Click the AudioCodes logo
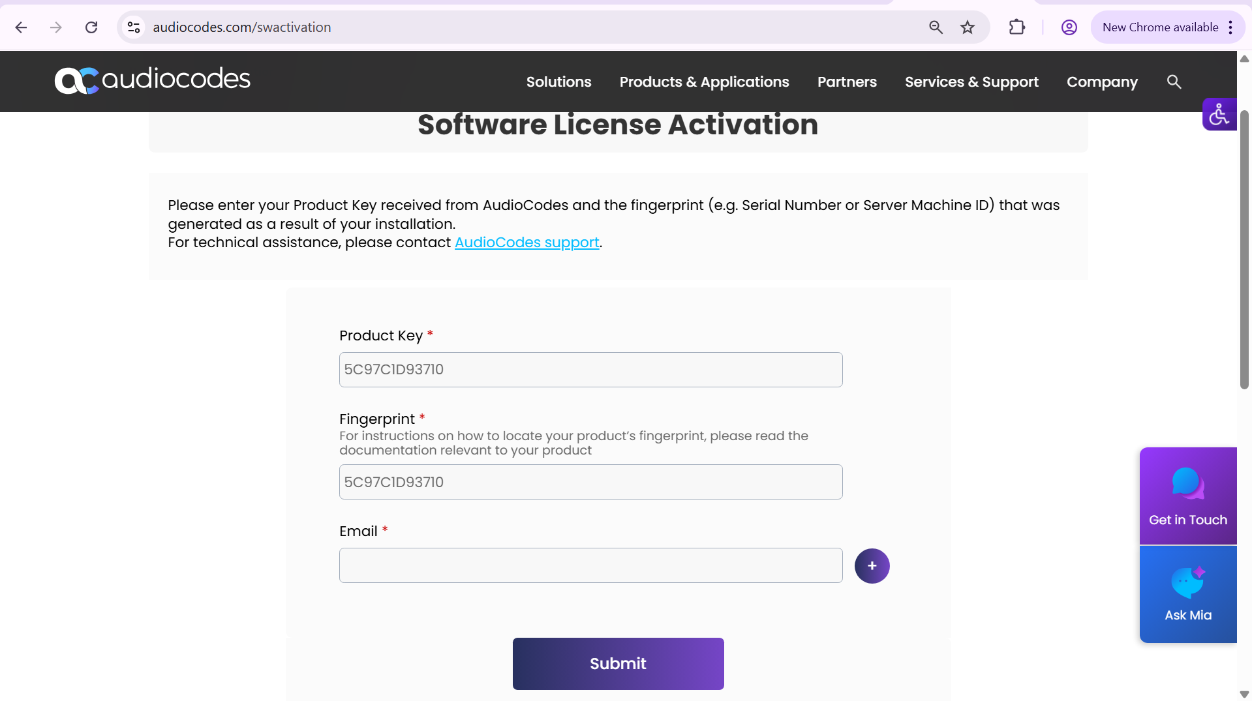Screen dimensions: 1252x701 pyautogui.click(x=152, y=80)
